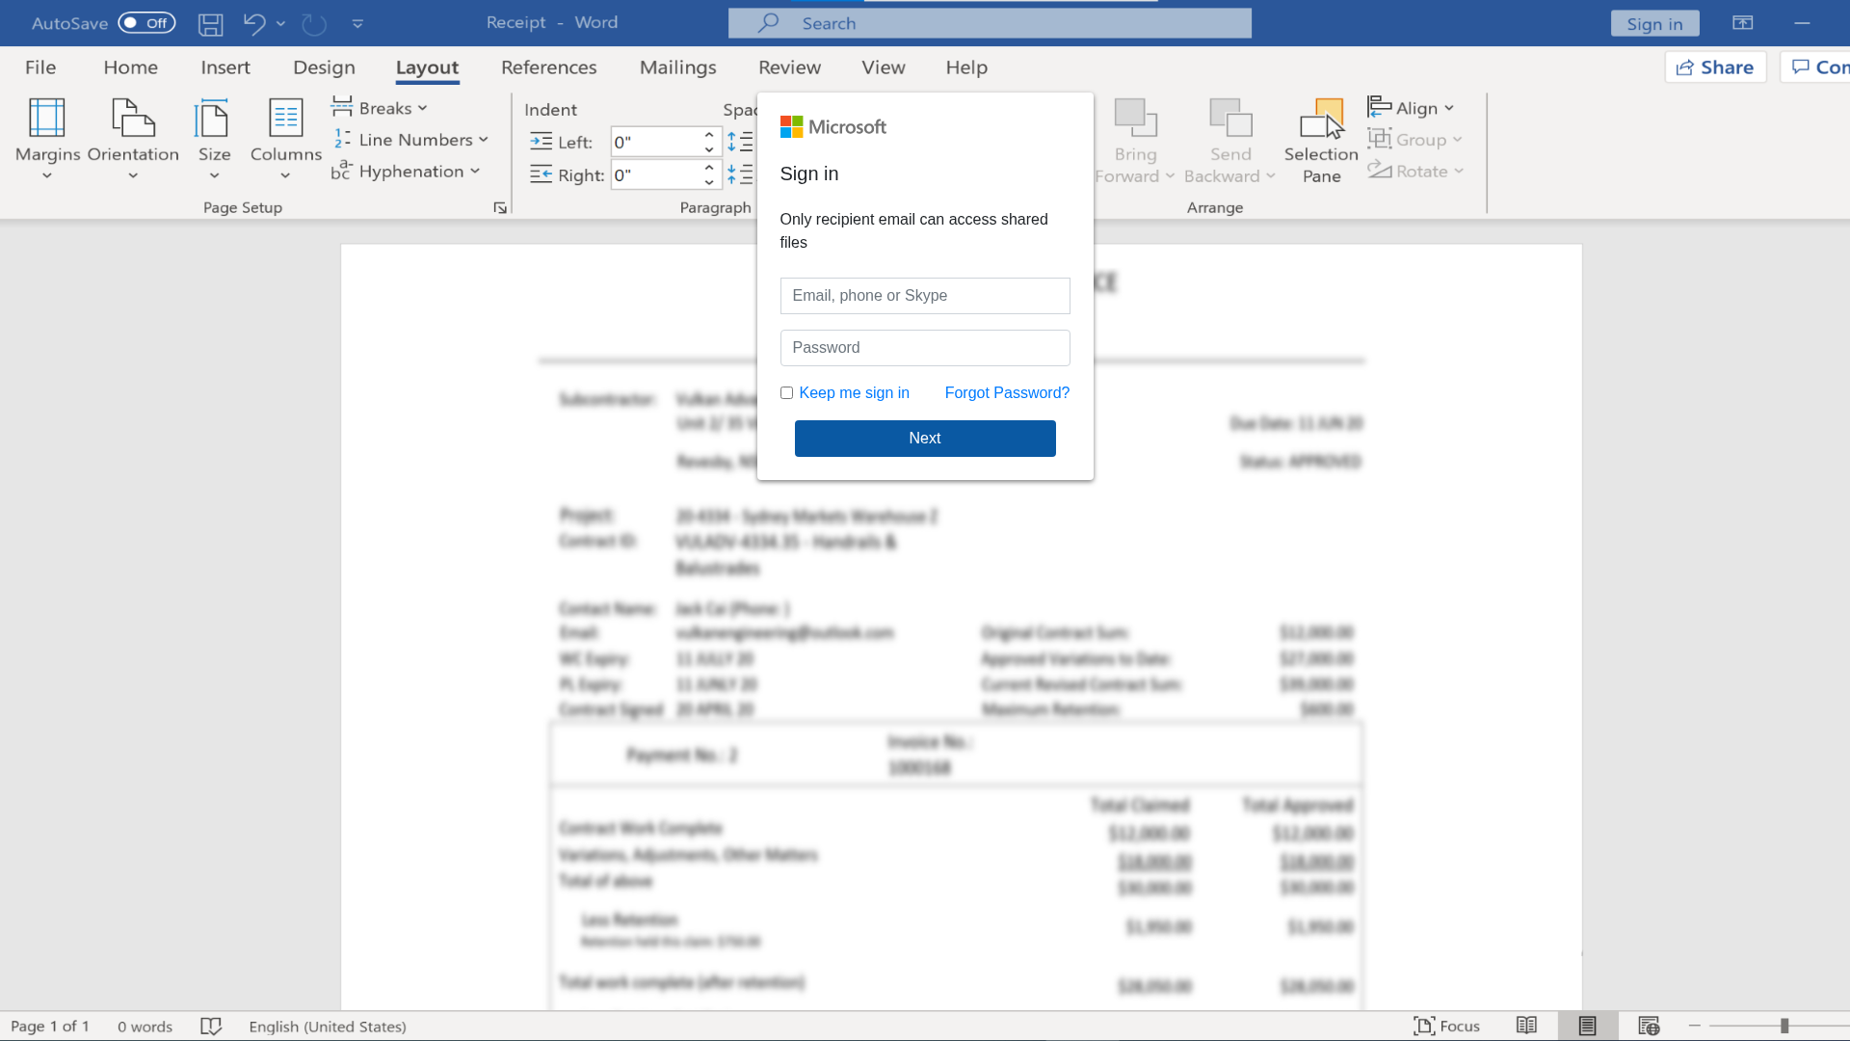Increase the Left indent with up arrow
Viewport: 1850px width, 1041px height.
point(709,135)
